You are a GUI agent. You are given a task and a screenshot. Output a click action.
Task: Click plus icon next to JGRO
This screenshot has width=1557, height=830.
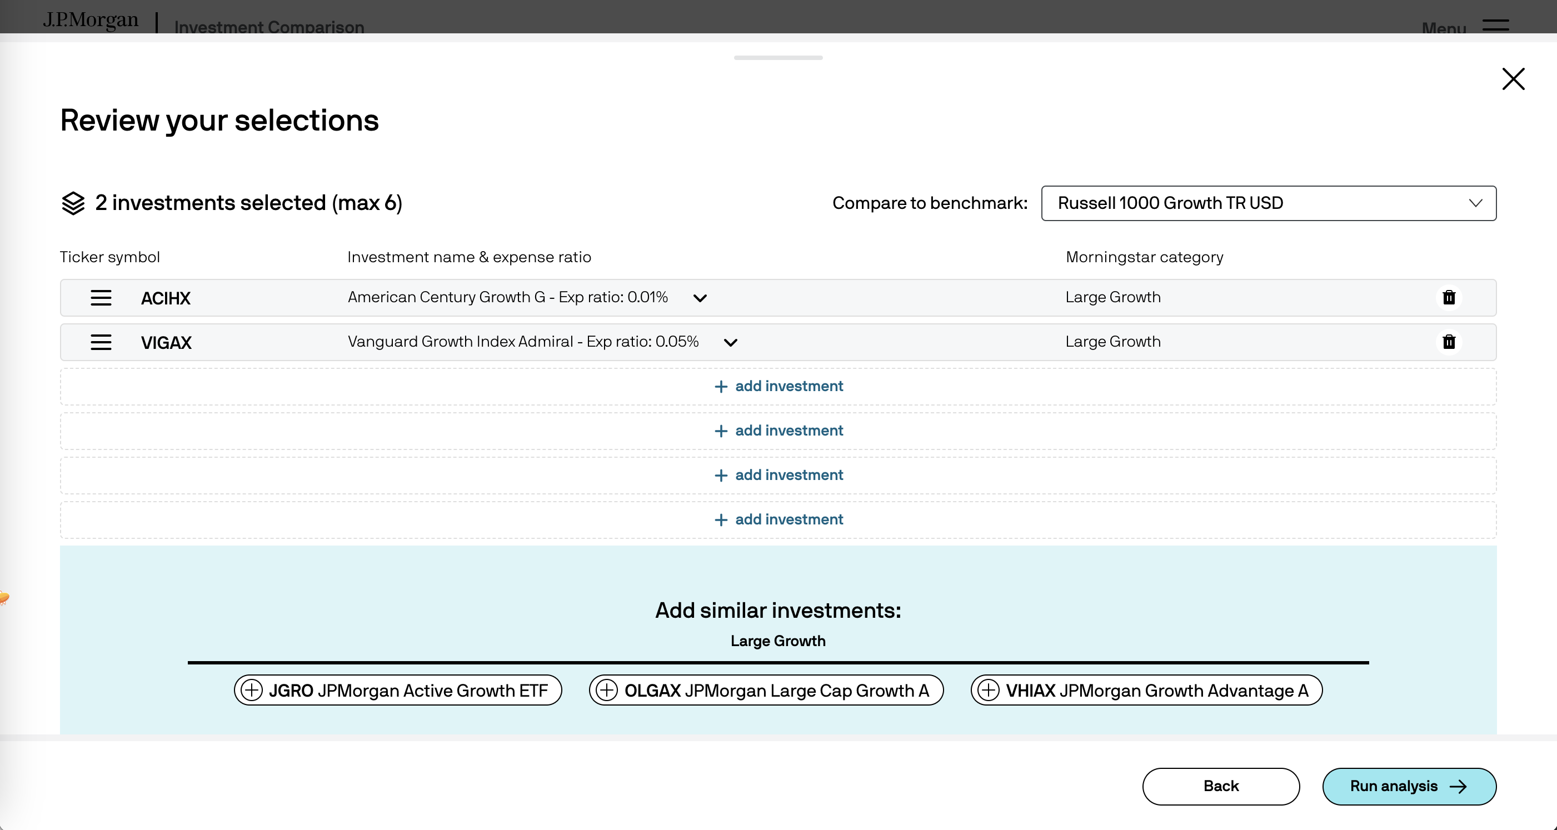pyautogui.click(x=251, y=690)
